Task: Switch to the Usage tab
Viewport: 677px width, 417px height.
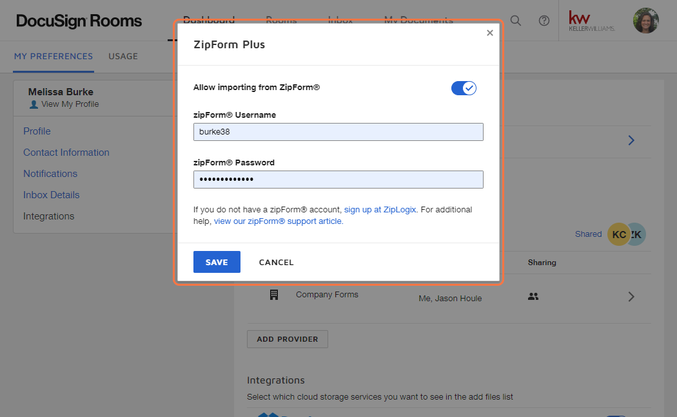Action: click(x=123, y=57)
